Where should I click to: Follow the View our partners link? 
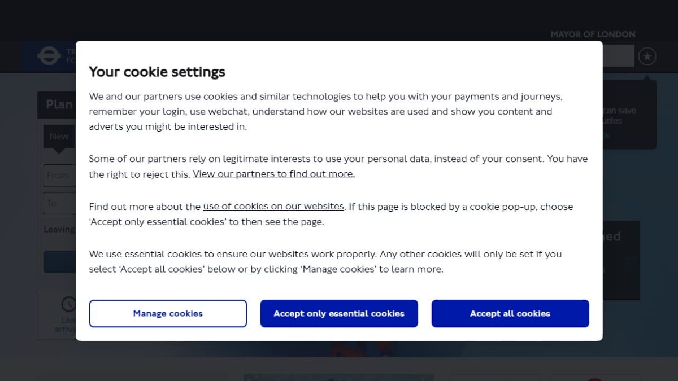click(274, 174)
